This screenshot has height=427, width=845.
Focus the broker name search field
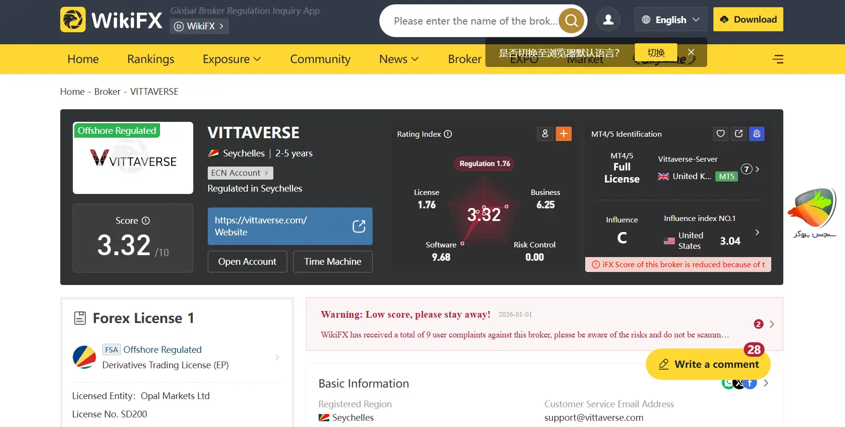[x=472, y=21]
